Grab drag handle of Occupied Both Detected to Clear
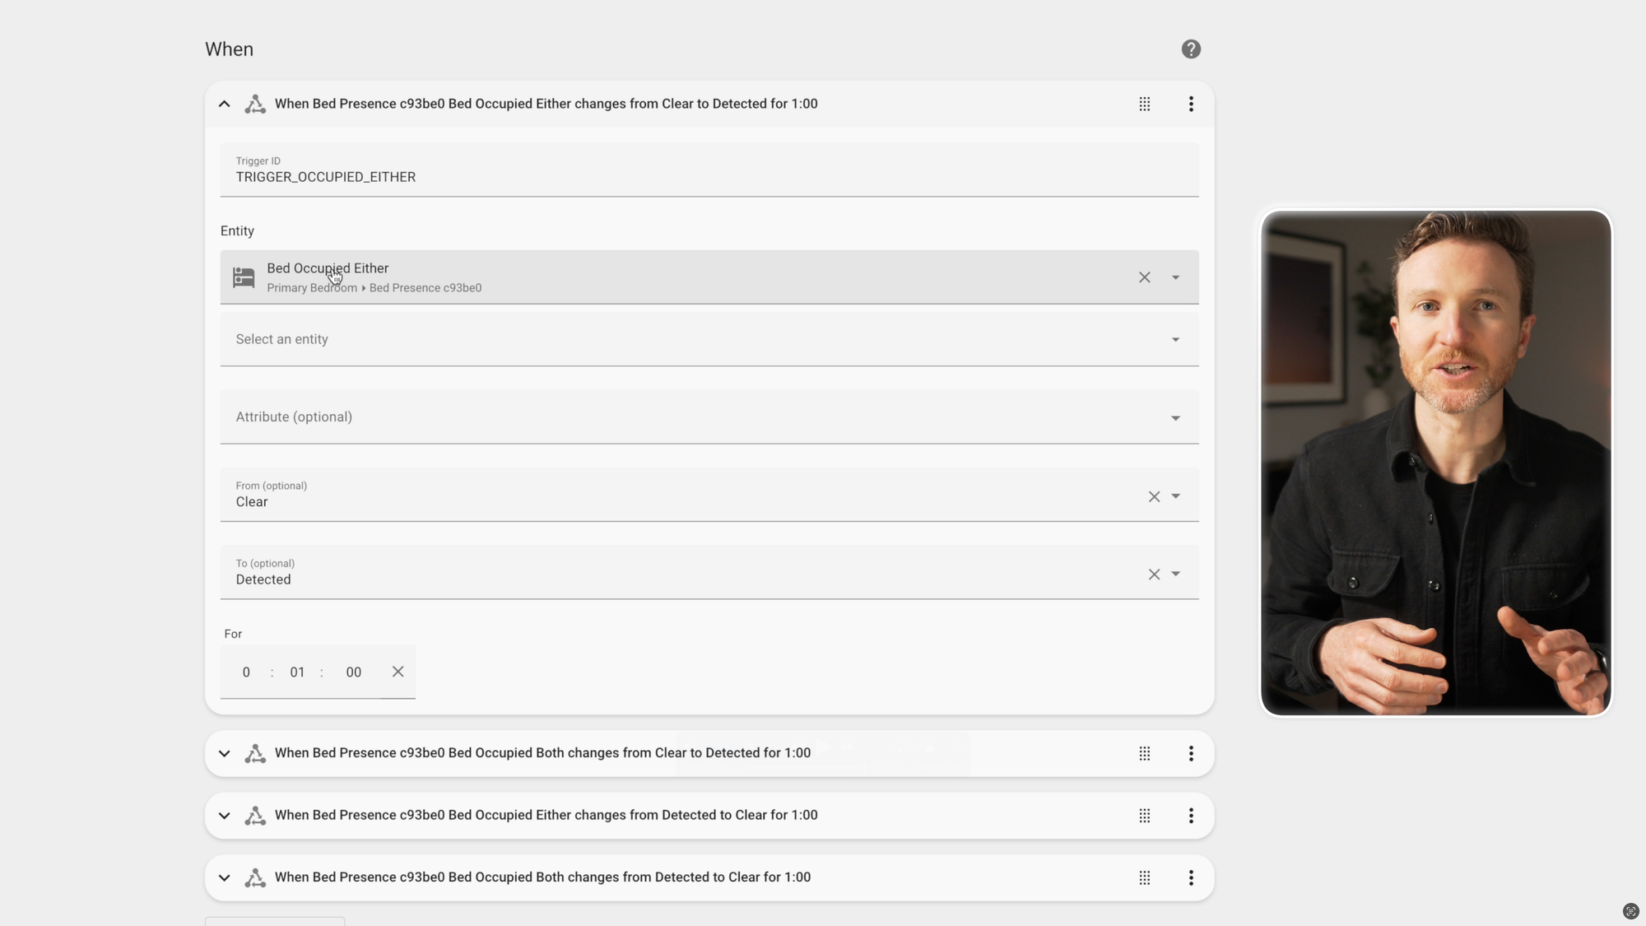Viewport: 1646px width, 926px height. [x=1144, y=878]
